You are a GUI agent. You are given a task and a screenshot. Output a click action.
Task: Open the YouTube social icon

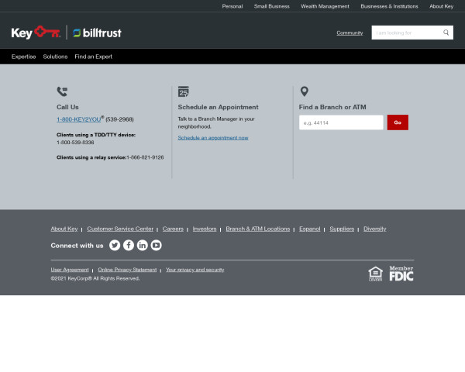click(157, 246)
